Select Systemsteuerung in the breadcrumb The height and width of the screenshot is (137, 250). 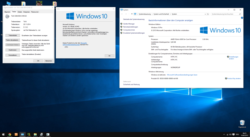[x=145, y=14]
